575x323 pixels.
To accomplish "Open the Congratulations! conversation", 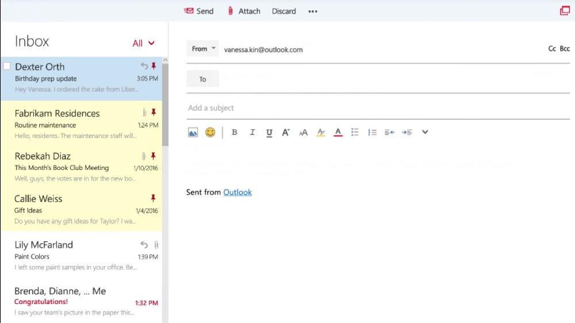I will click(82, 301).
